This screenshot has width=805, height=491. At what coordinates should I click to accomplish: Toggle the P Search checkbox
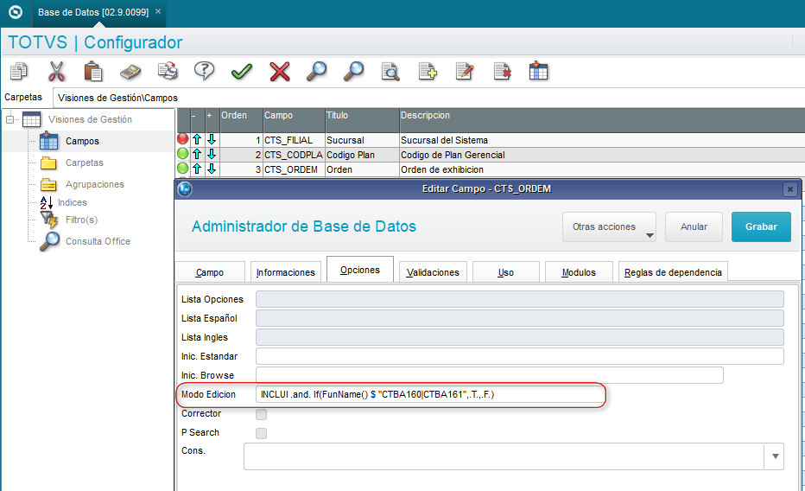[x=262, y=433]
